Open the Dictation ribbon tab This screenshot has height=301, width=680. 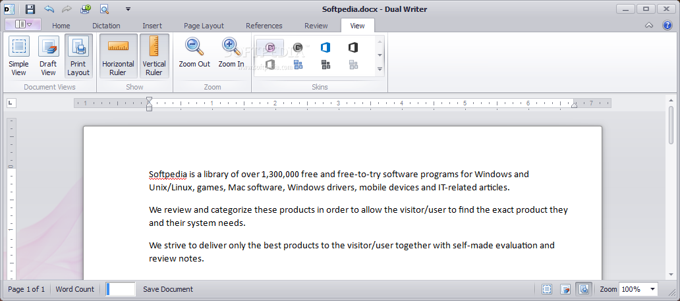coord(106,26)
